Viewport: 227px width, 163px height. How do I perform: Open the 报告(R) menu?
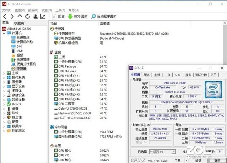click(x=33, y=10)
